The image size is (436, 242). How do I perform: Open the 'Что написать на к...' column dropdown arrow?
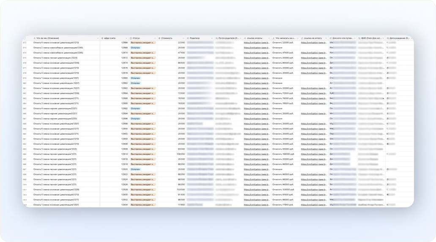pyautogui.click(x=298, y=38)
